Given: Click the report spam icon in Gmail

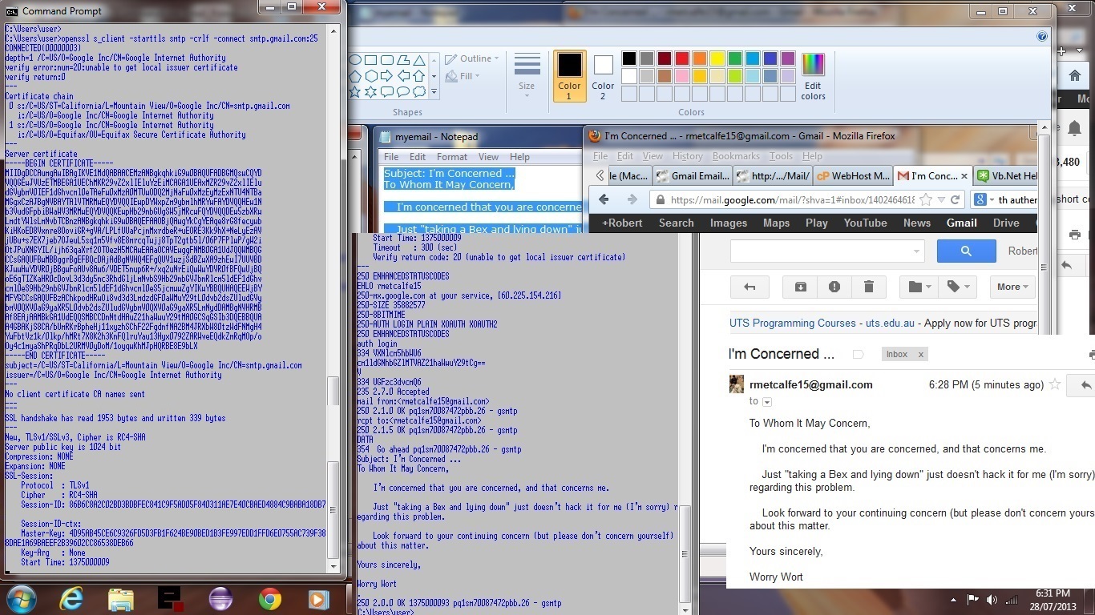Looking at the screenshot, I should click(834, 287).
